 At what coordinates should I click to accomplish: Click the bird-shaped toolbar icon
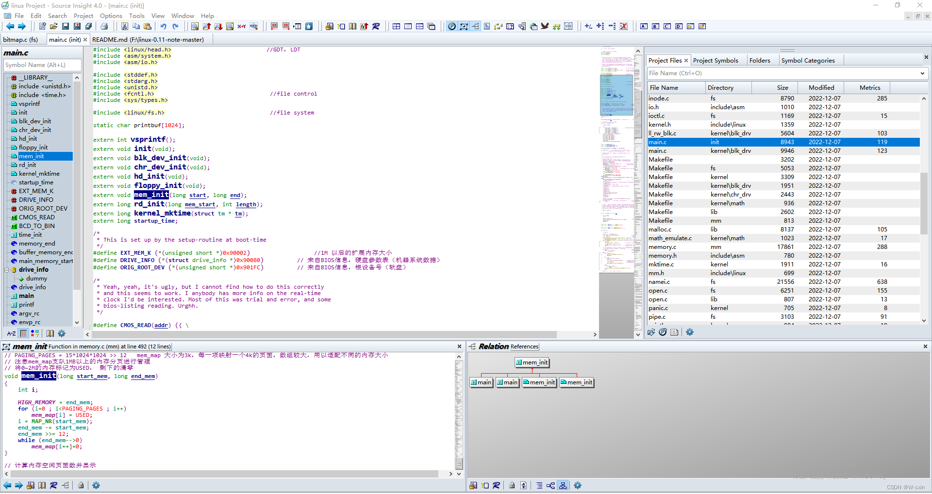click(545, 26)
